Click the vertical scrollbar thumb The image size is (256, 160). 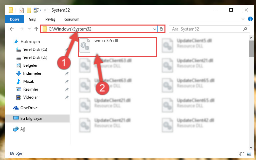click(x=251, y=49)
